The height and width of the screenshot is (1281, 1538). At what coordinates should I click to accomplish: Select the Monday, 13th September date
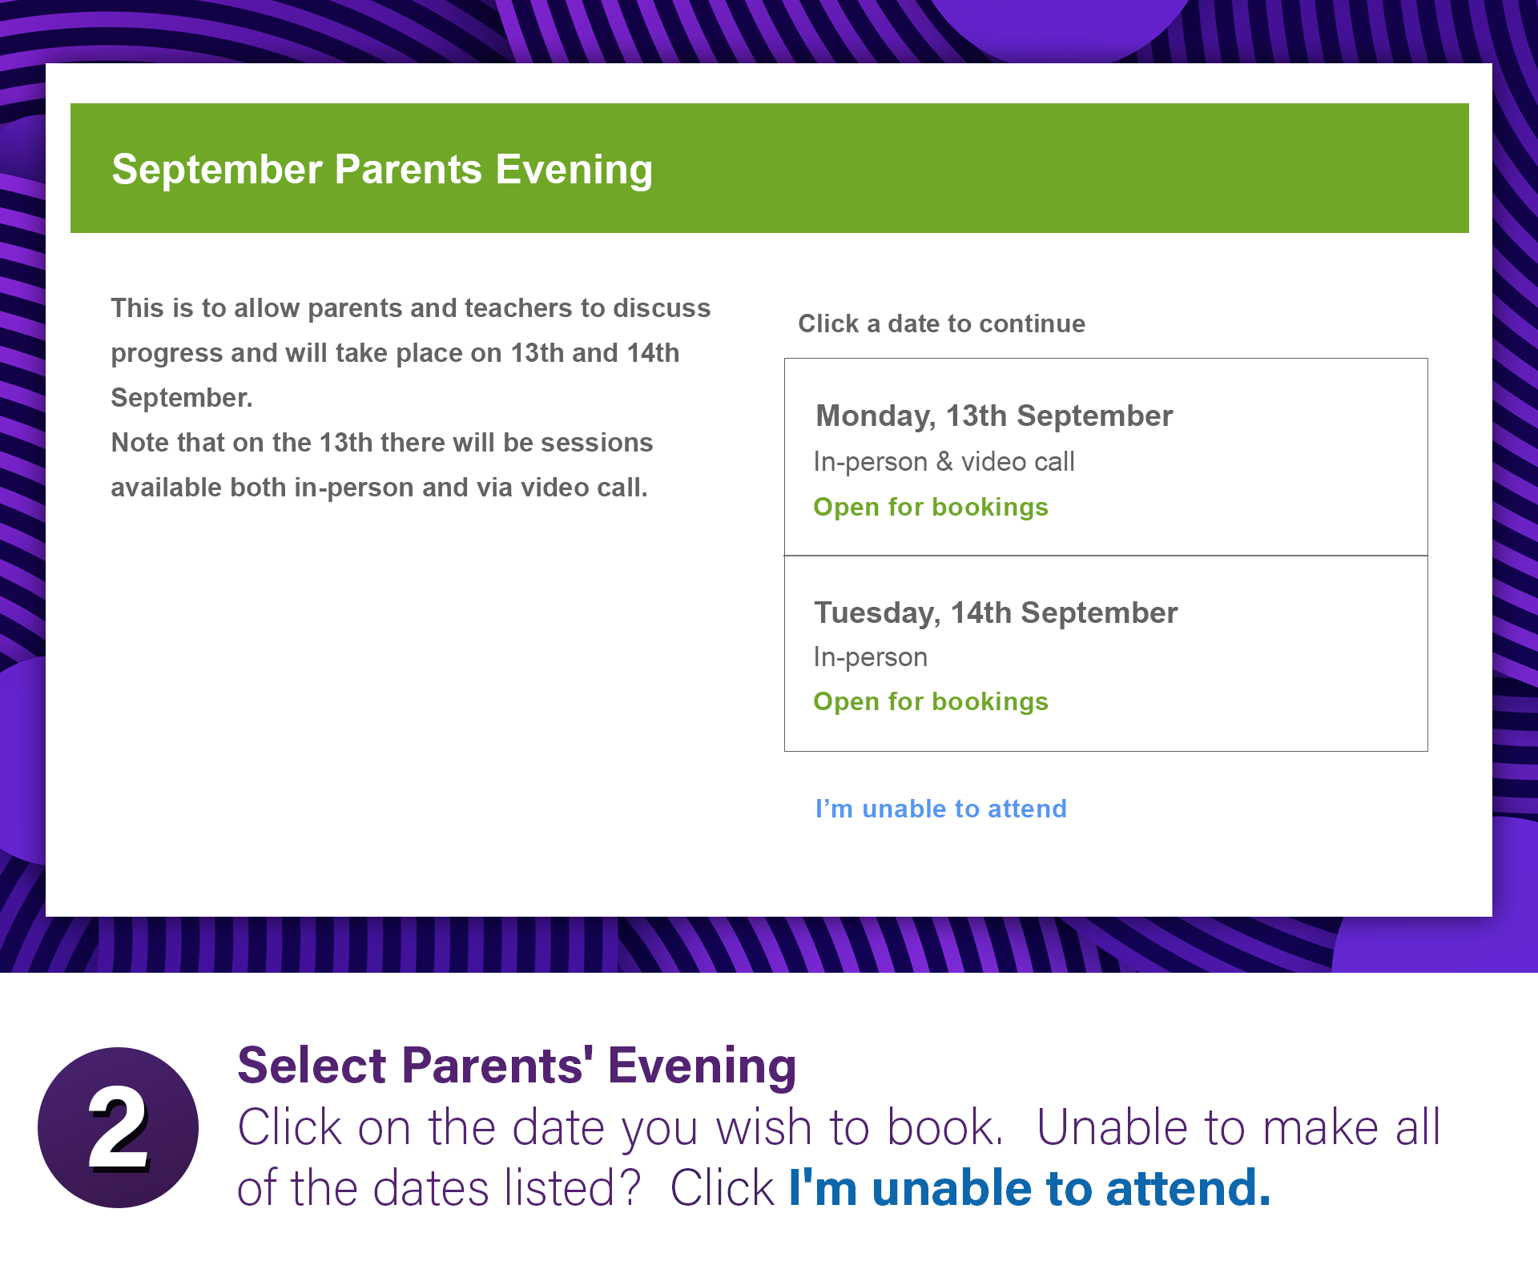993,416
